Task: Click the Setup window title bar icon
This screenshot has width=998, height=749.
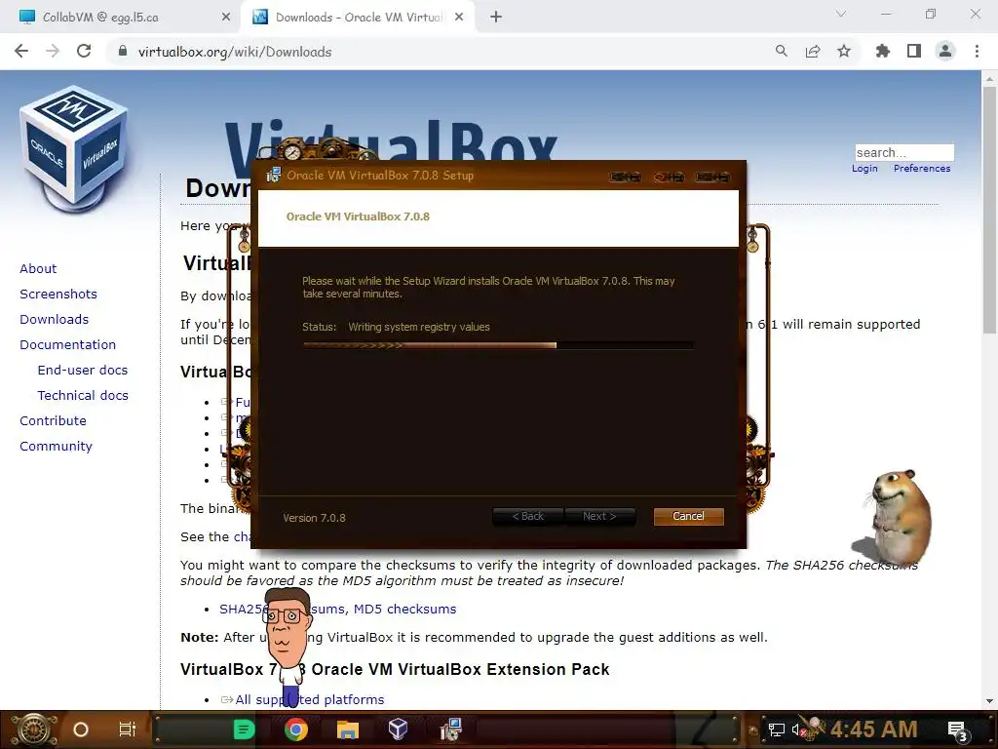Action: (274, 176)
